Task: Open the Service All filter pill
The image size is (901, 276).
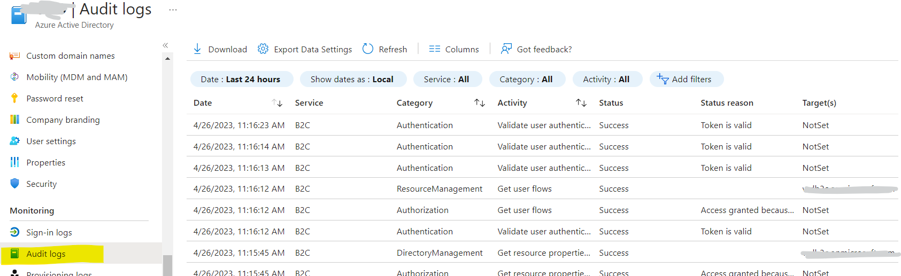Action: [x=446, y=79]
